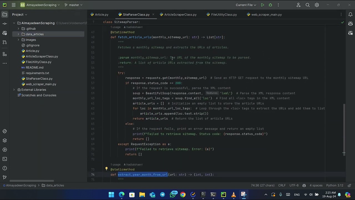The width and height of the screenshot is (355, 200).
Task: Open requirements.txt in project tree
Action: point(37,73)
